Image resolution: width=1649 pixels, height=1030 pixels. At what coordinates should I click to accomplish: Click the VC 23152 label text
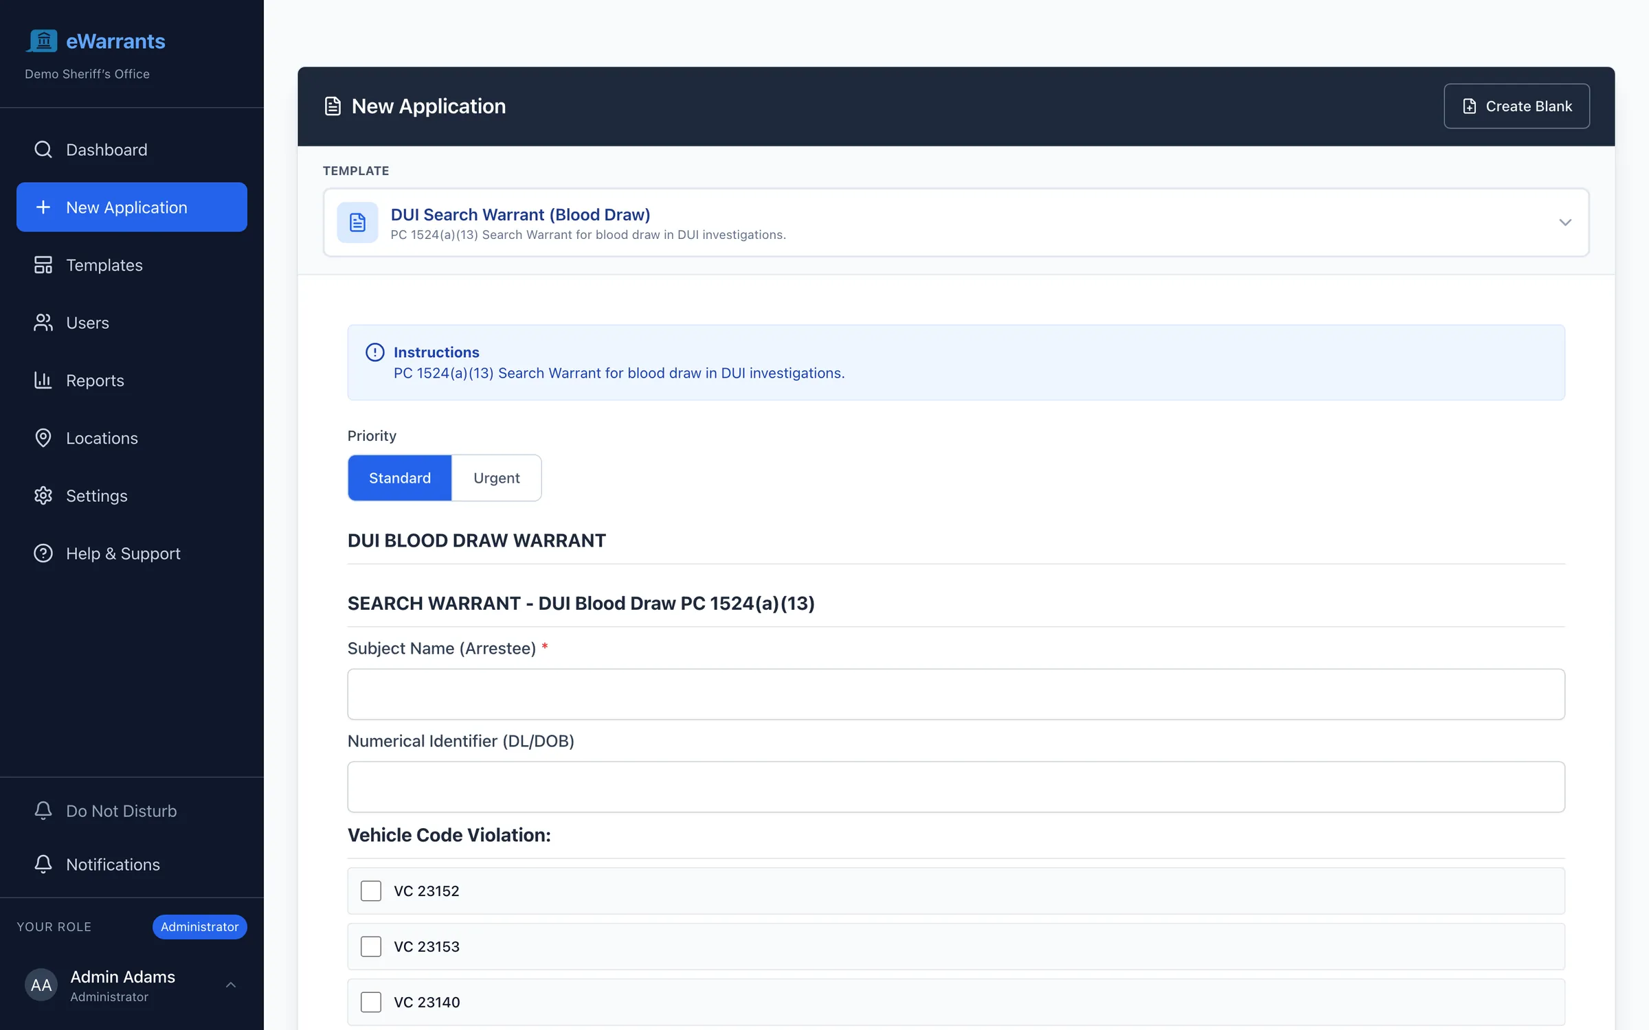click(x=427, y=891)
